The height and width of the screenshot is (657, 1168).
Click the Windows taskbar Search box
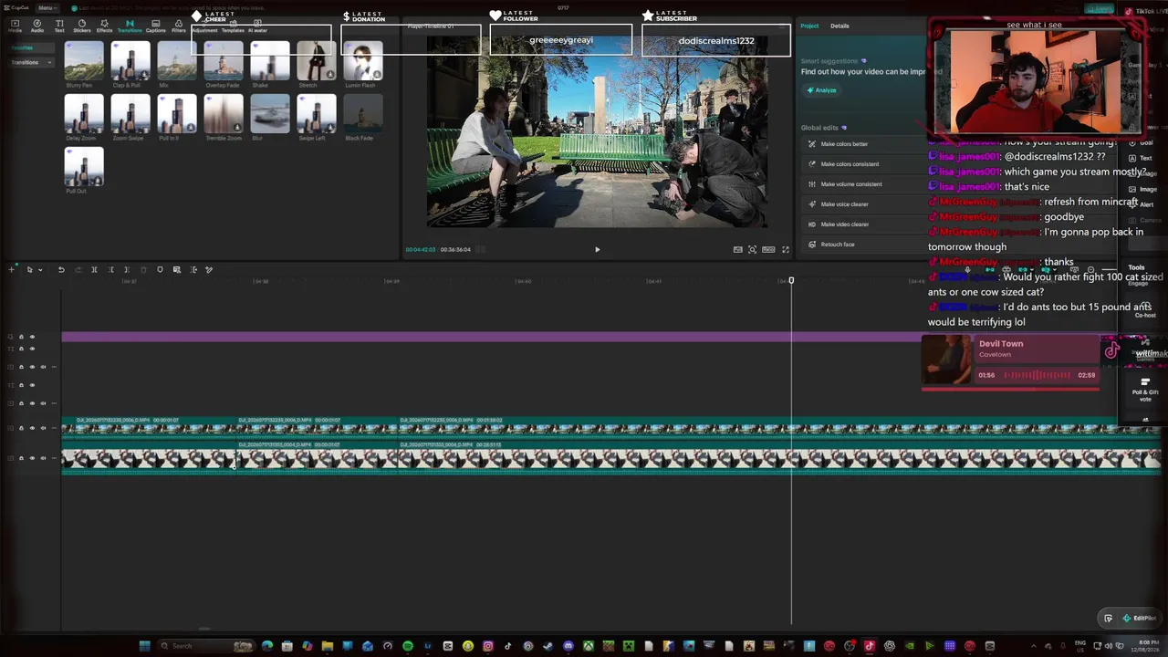pyautogui.click(x=206, y=646)
